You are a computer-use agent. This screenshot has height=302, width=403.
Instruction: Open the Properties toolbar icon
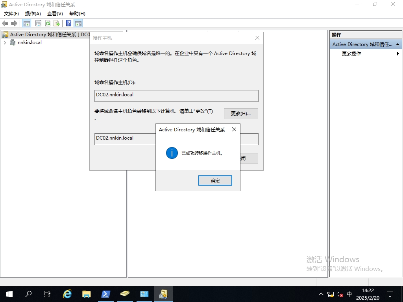[38, 23]
